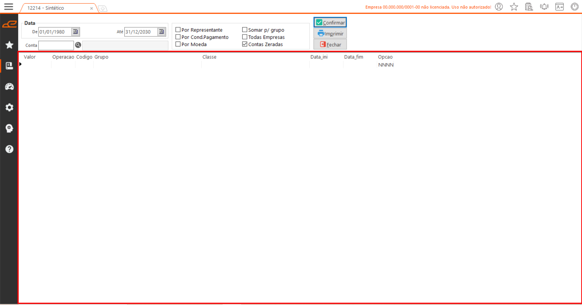This screenshot has width=582, height=305.
Task: Open the hamburger main menu
Action: pos(8,7)
